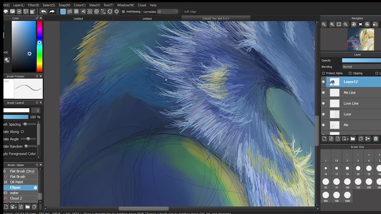Open the Help menu
The width and height of the screenshot is (381, 214).
pyautogui.click(x=153, y=5)
